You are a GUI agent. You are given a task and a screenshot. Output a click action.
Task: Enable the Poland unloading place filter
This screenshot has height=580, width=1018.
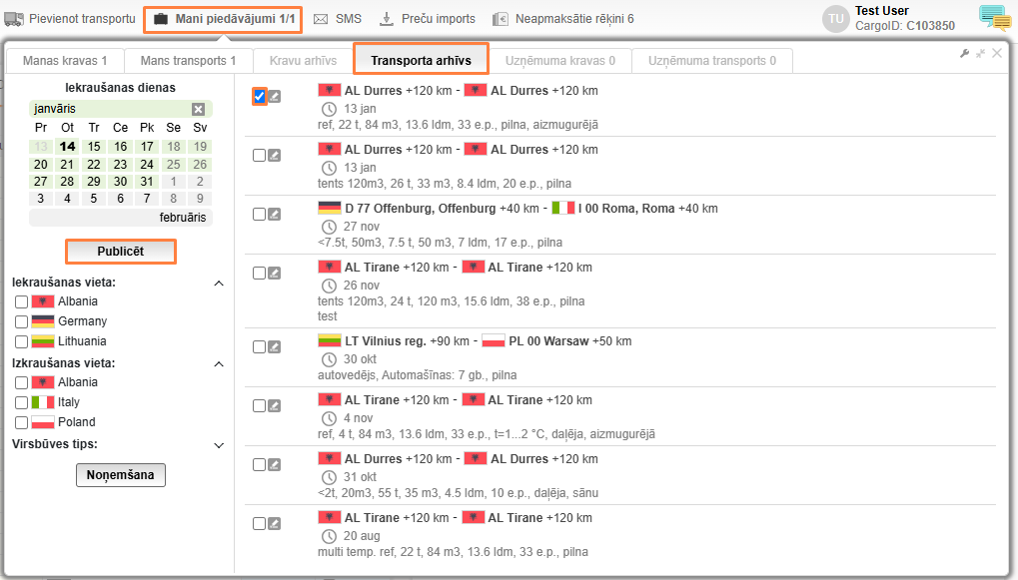(21, 422)
